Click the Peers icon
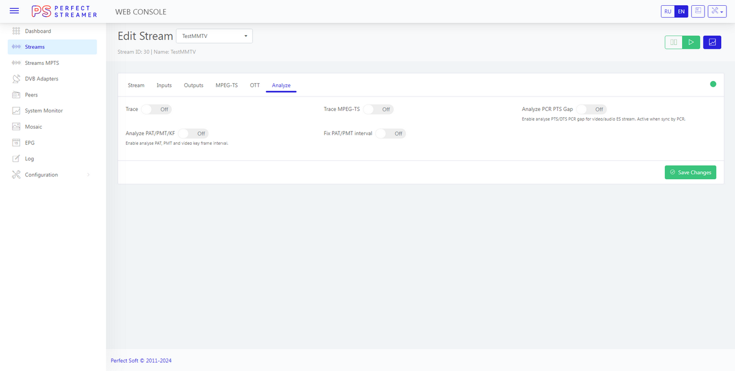The image size is (735, 371). coord(16,95)
